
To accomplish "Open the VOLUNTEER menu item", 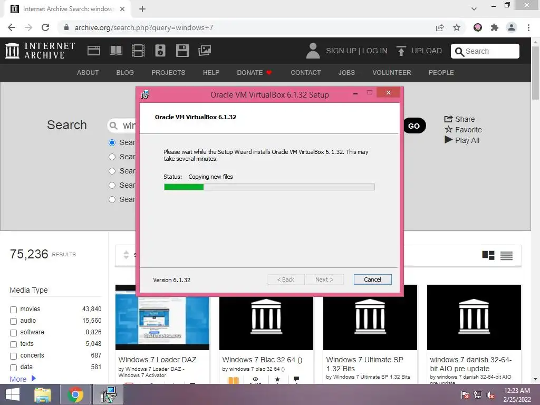I will [x=392, y=73].
